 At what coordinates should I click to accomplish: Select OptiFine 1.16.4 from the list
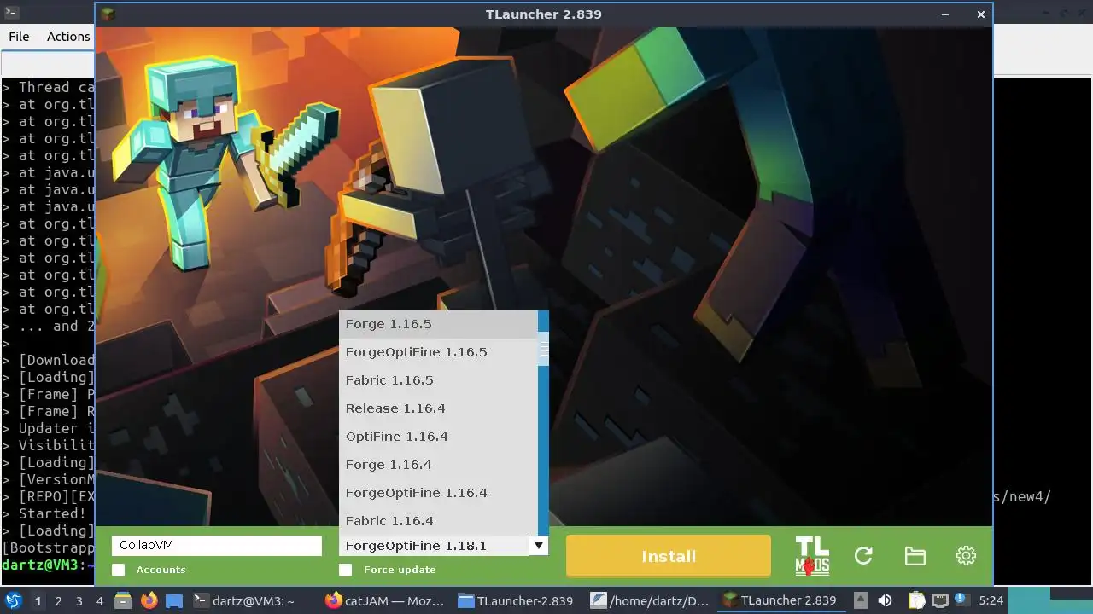pyautogui.click(x=438, y=437)
